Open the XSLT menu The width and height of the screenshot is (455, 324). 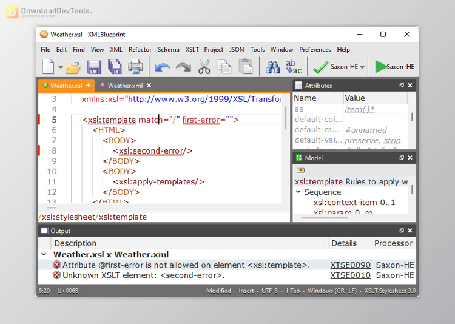pyautogui.click(x=192, y=50)
